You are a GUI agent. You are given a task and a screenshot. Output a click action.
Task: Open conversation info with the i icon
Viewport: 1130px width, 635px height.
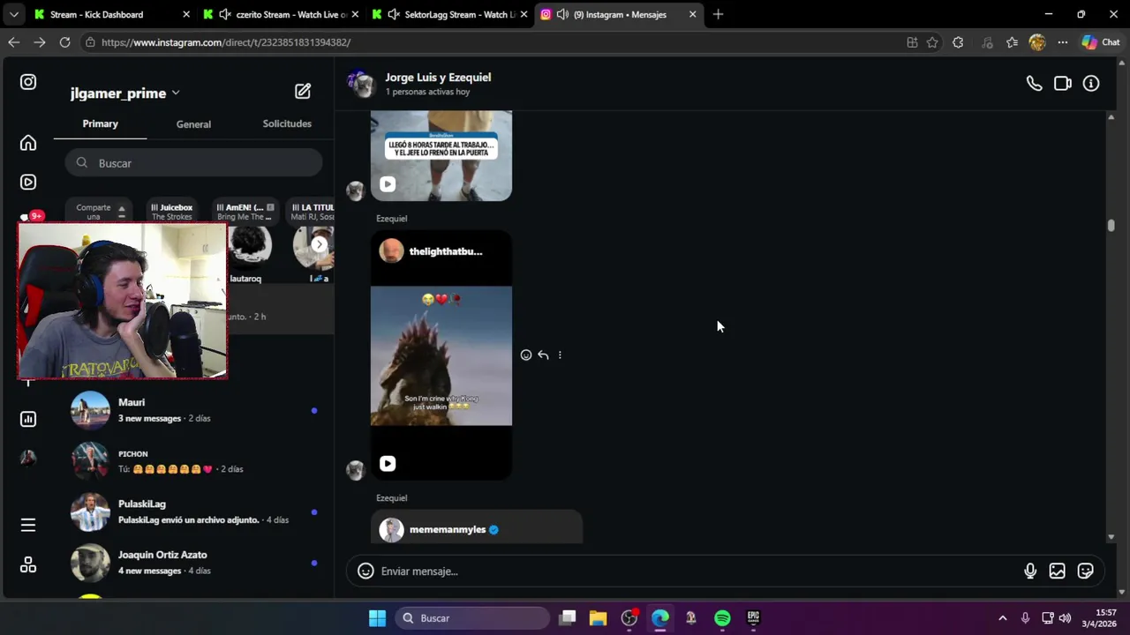tap(1091, 84)
